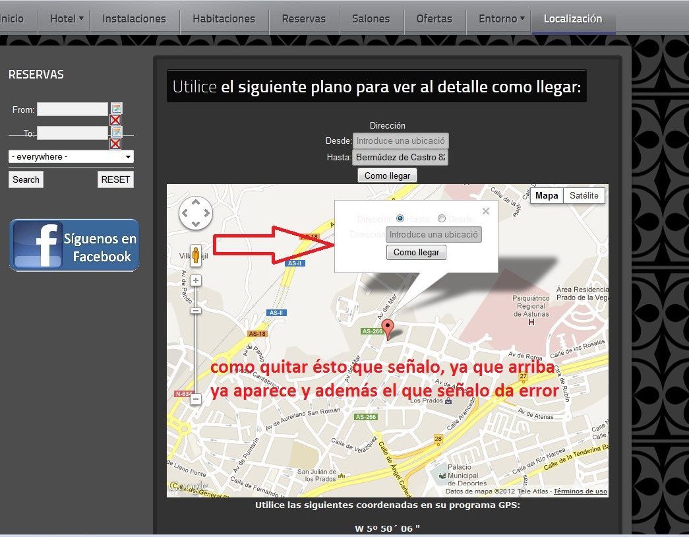Viewport: 689px width, 537px height.
Task: Click the Psiquiátrico Regional de Asturias label
Action: tap(531, 306)
